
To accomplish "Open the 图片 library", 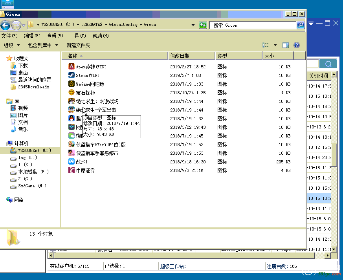I will coord(19,115).
